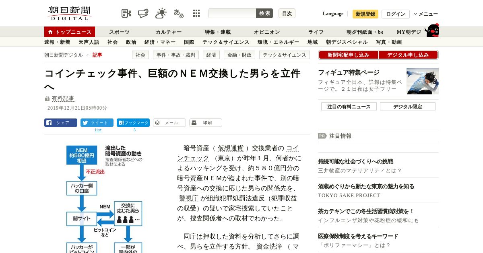Image resolution: width=483 pixels, height=253 pixels.
Task: Follow the 朝日新聞デジタル breadcrumb link
Action: [x=64, y=55]
